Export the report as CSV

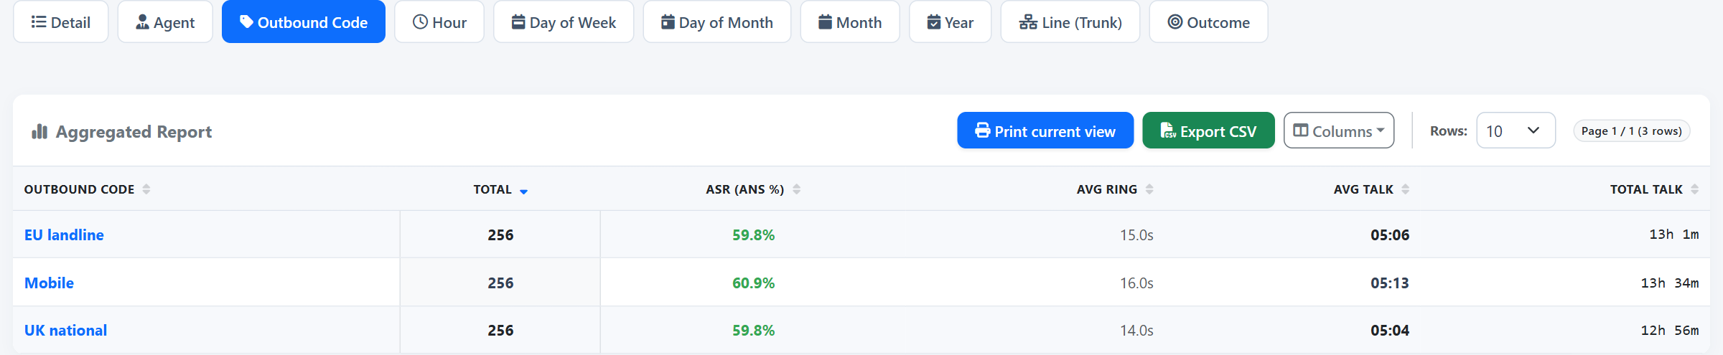[x=1208, y=131]
